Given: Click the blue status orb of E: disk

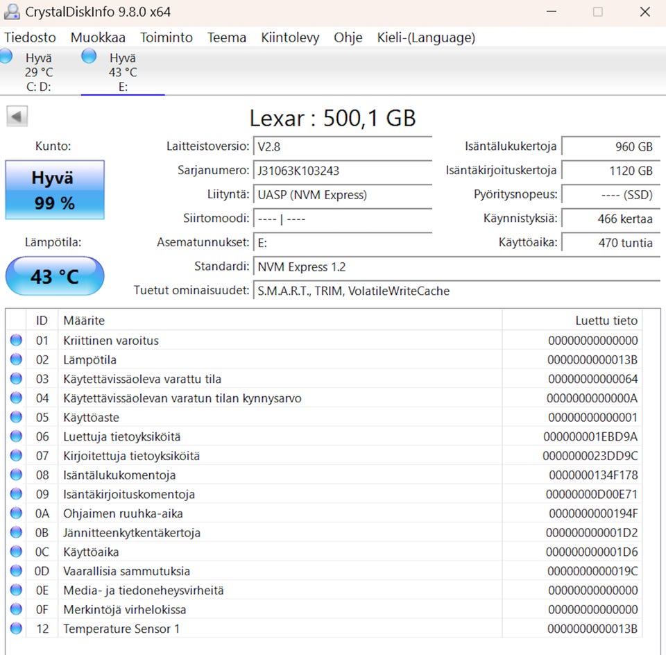Looking at the screenshot, I should coord(89,56).
